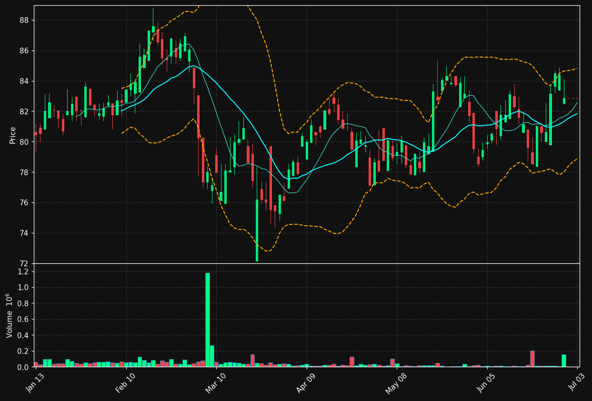Screen dimensions: 592x401
Task: Click the 88 price axis tick
Action: (x=24, y=20)
